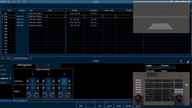This screenshot has width=192, height=108.
Task: Select the fourth monitor layout icon
Action: [24, 2]
